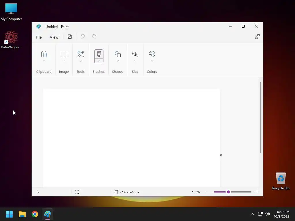The image size is (295, 221).
Task: Expand the Brushes dropdown chevron
Action: (x=99, y=61)
